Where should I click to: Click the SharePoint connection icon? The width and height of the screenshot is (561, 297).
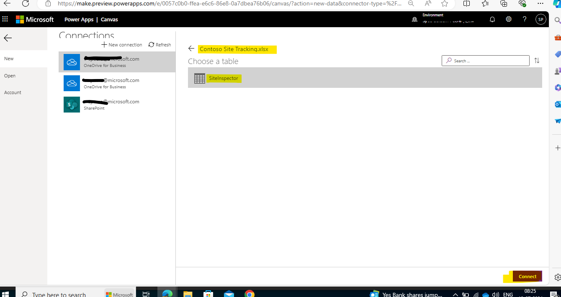(72, 105)
